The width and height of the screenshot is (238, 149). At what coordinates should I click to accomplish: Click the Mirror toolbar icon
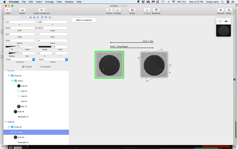click(x=229, y=10)
